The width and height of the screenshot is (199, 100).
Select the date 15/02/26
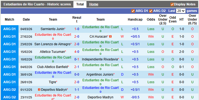tap(26, 52)
